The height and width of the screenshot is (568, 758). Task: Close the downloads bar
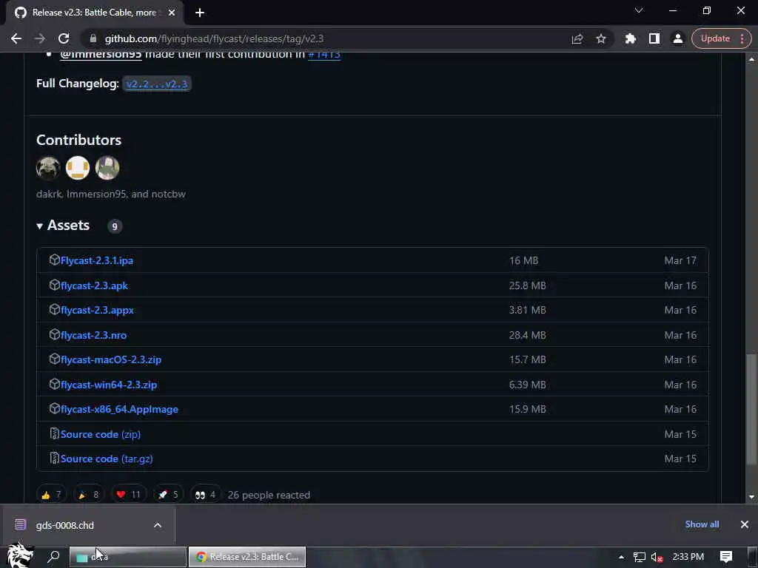coord(745,524)
